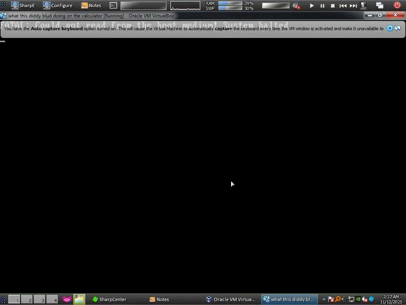Screen dimensions: 406x305
Task: Select the running VM taskbar item
Action: pyautogui.click(x=289, y=299)
